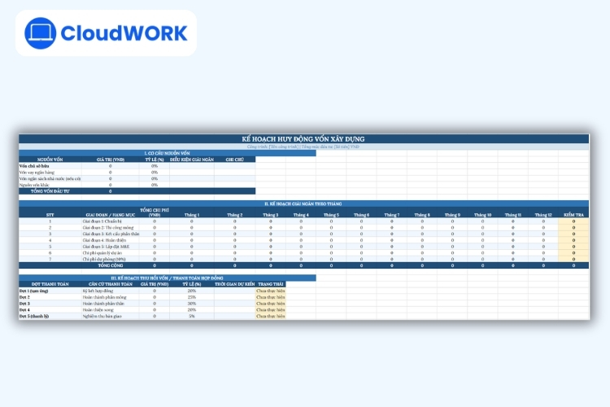Click the TỔNG CỘNG total row label
Screen dimensions: 610x407
point(110,265)
